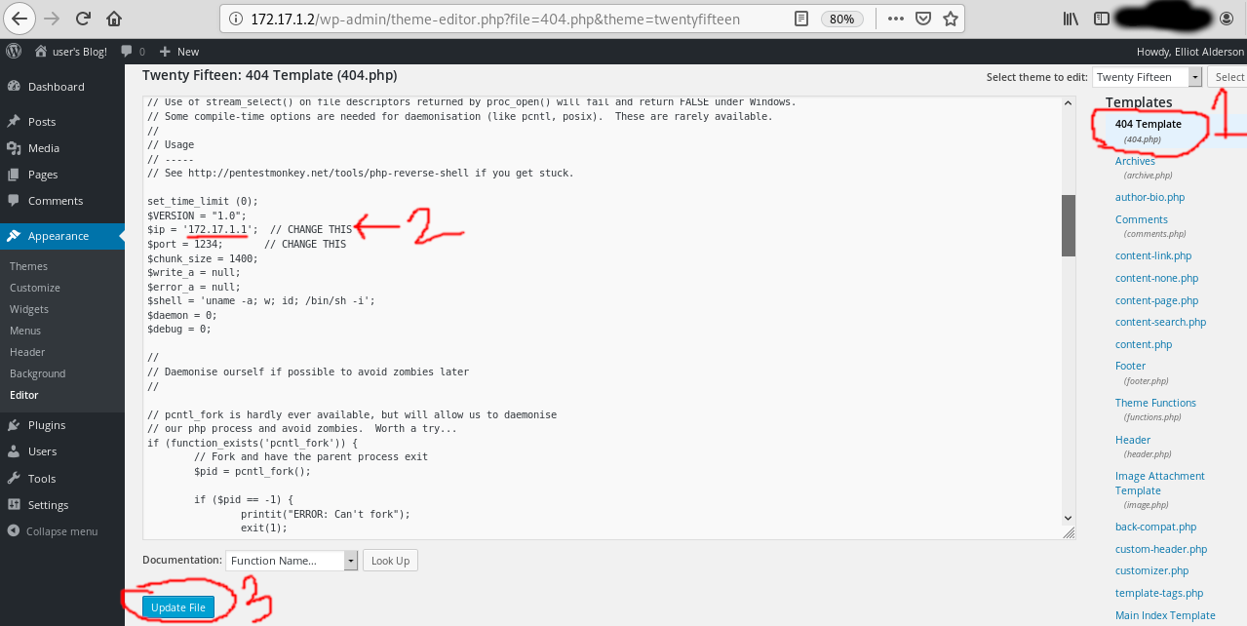Expand the Twenty Fifteen theme dropdown
Image resolution: width=1247 pixels, height=626 pixels.
click(x=1147, y=77)
